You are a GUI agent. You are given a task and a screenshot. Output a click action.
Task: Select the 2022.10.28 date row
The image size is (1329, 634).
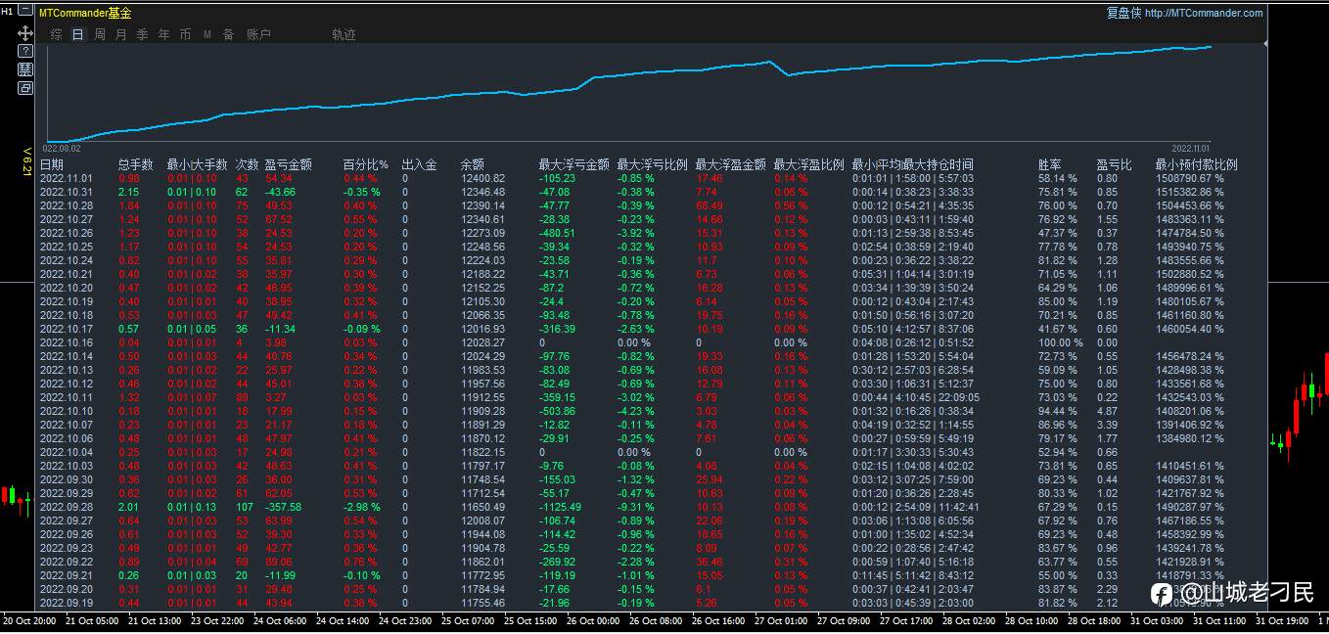(66, 205)
